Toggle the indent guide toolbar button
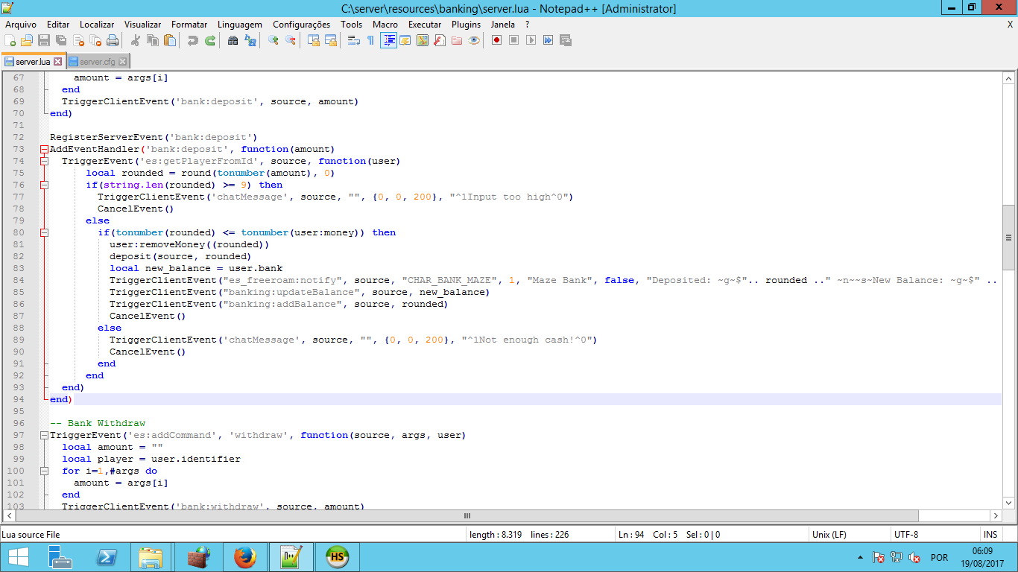The image size is (1018, 572). 388,40
